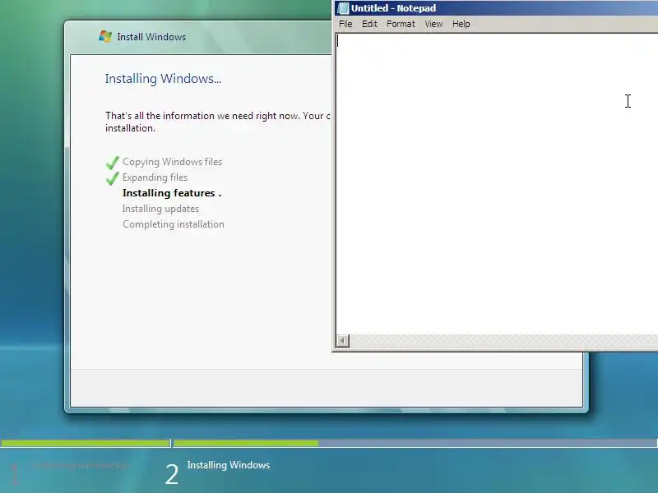The height and width of the screenshot is (493, 658).
Task: Open the Format menu in Notepad
Action: 401,24
